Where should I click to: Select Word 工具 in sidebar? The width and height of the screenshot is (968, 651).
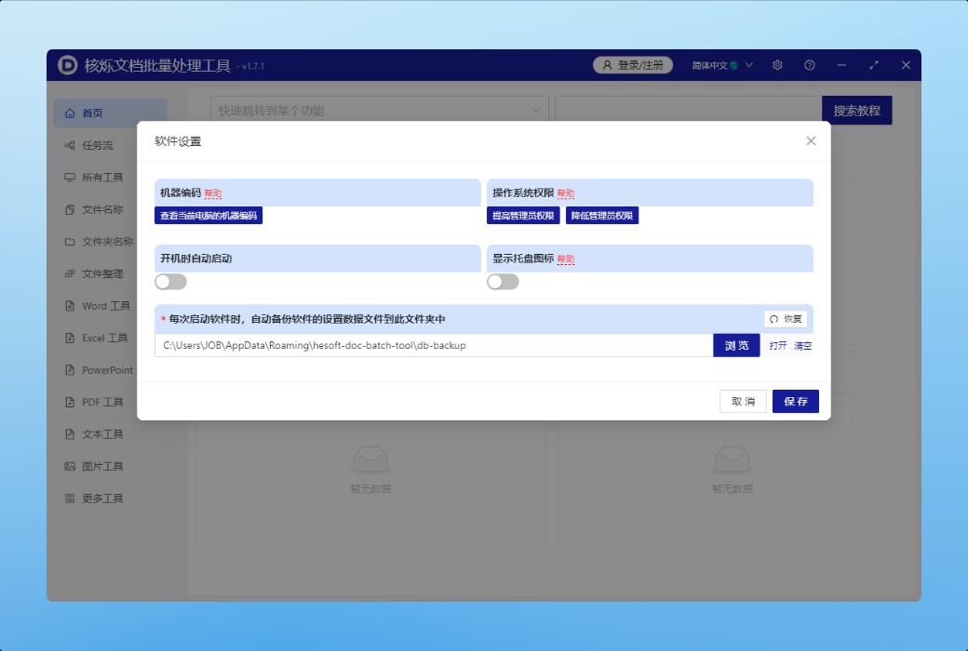[105, 306]
